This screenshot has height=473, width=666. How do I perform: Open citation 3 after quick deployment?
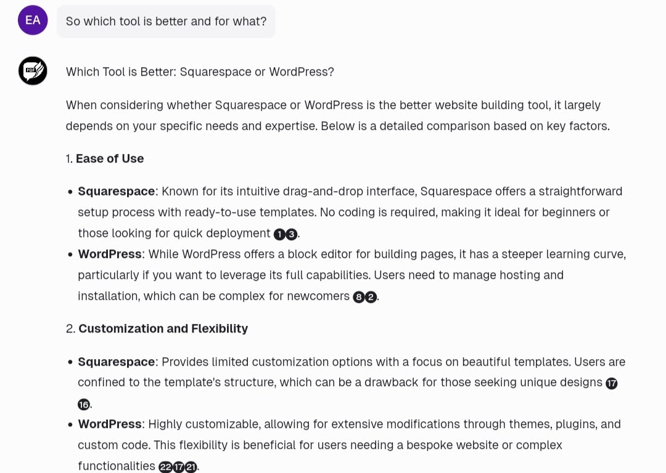[291, 234]
